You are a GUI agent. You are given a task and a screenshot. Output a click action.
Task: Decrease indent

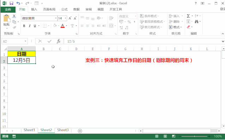pyautogui.click(x=99, y=26)
